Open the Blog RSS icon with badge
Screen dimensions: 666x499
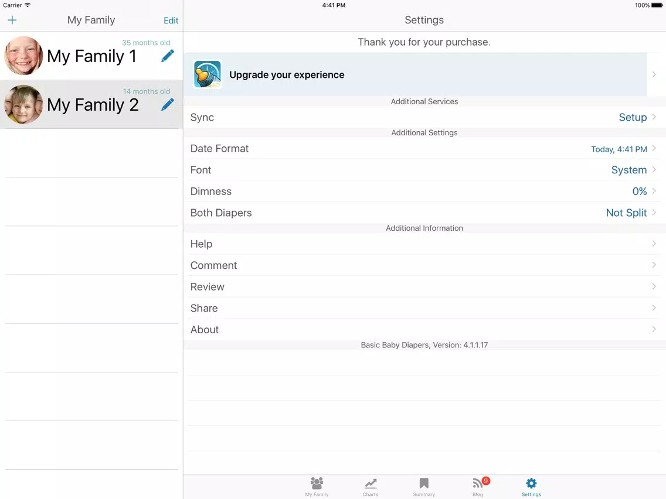tap(477, 483)
